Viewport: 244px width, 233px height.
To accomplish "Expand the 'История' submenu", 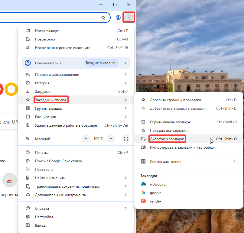I will coord(42,83).
